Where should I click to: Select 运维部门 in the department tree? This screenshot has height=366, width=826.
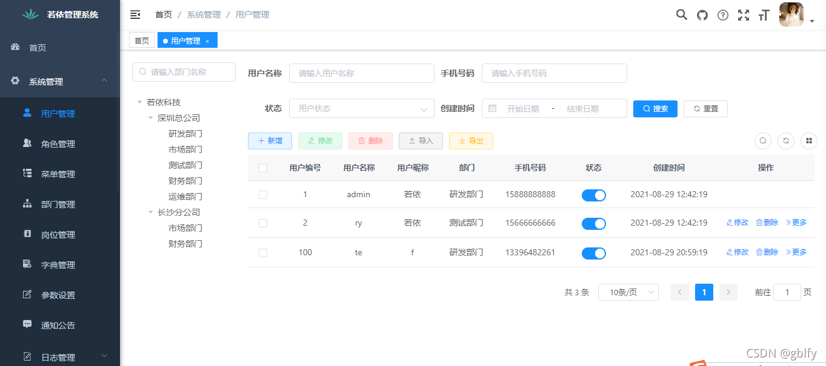pyautogui.click(x=185, y=197)
